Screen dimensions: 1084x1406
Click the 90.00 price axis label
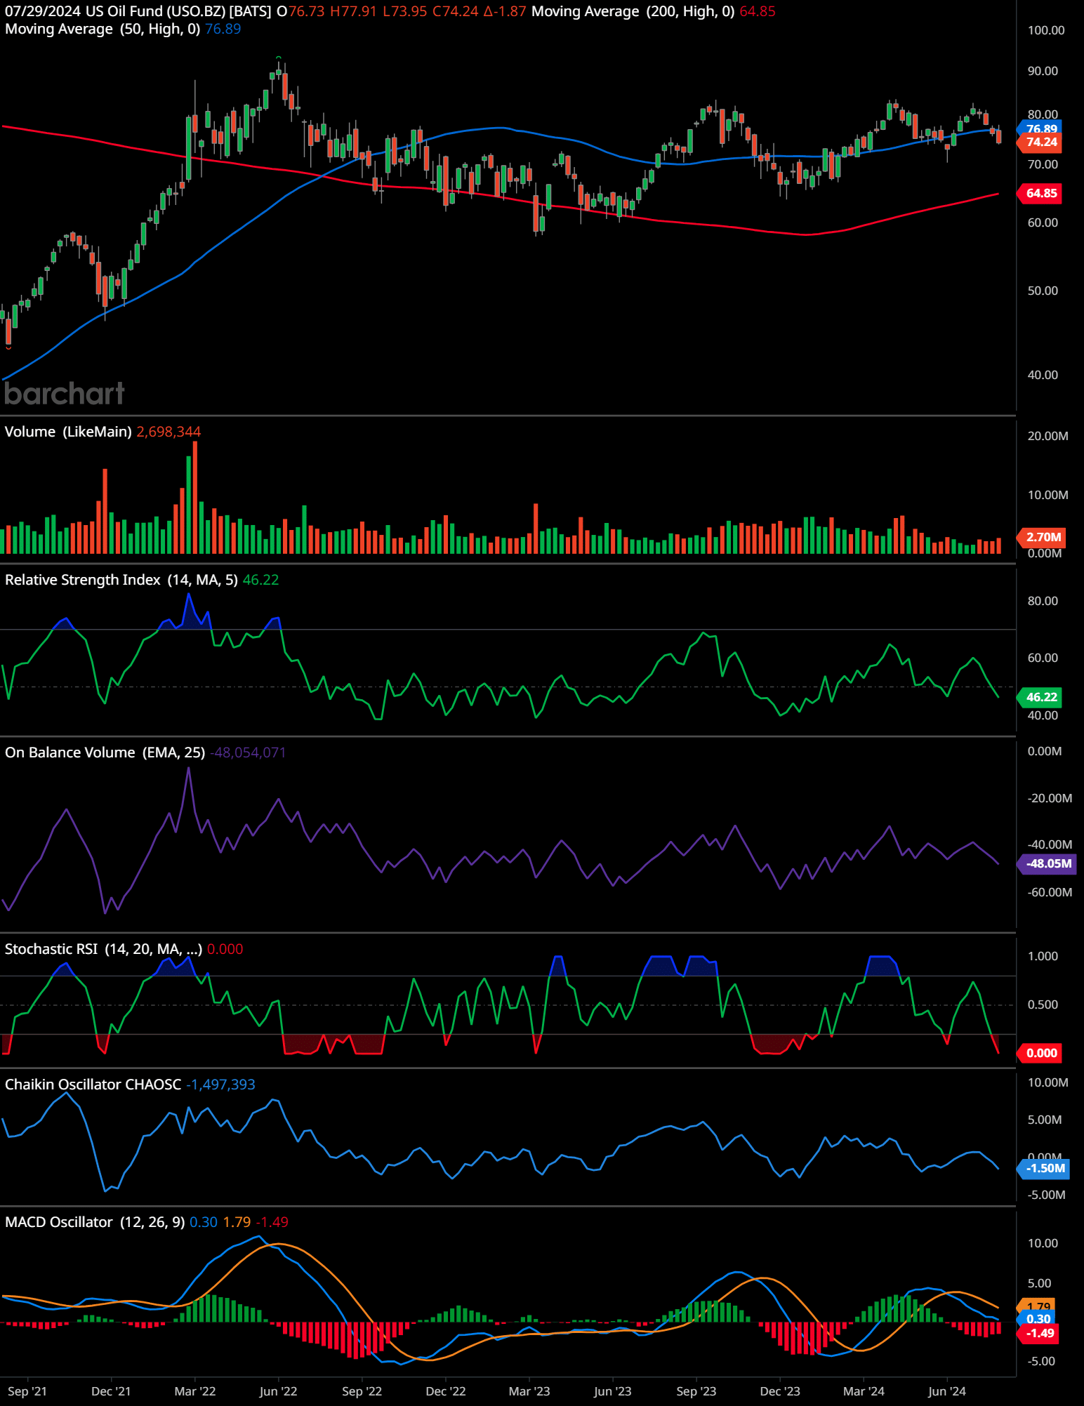tap(1043, 72)
